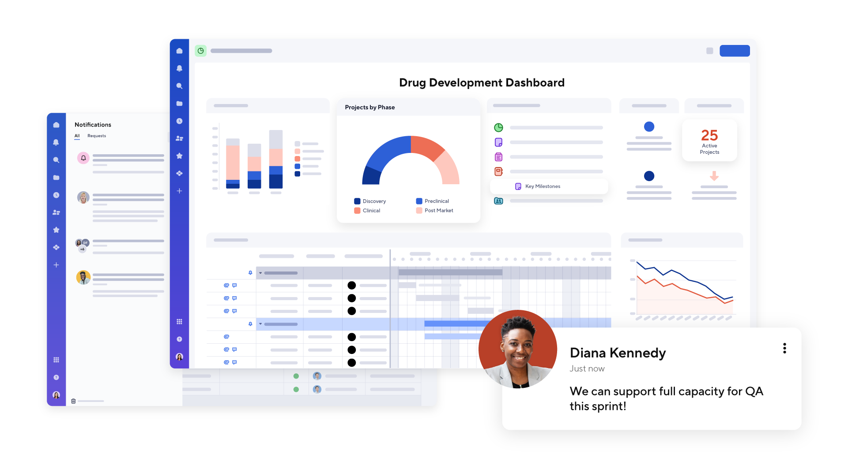
Task: Switch to the Requests tab in Notifications
Action: click(97, 136)
